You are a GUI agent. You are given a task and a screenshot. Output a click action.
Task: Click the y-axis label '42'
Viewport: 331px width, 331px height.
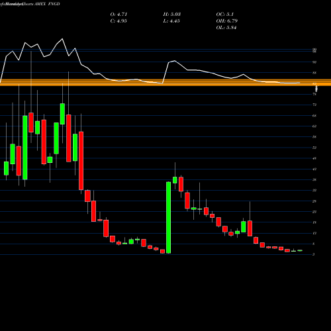coord(314,169)
